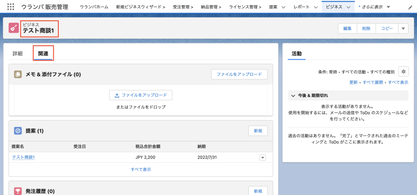Open the レポート tab dropdown chevron

(x=316, y=7)
